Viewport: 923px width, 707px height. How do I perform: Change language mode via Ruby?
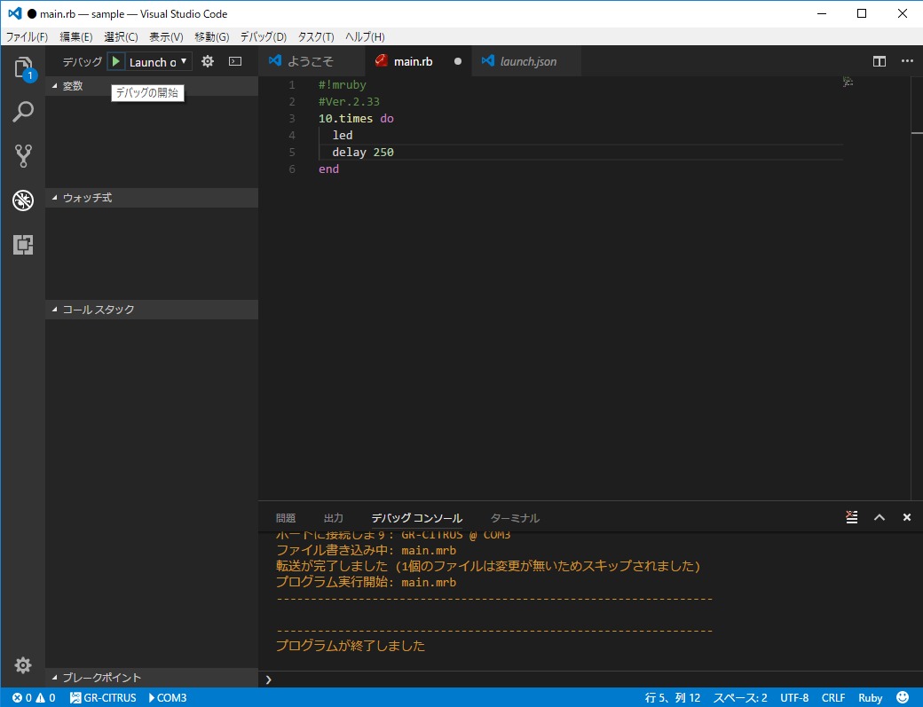point(870,697)
